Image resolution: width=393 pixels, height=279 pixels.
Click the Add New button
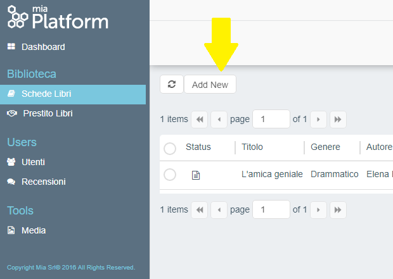click(210, 85)
